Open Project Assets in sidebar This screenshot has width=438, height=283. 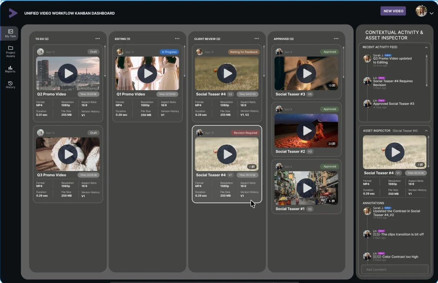click(10, 52)
